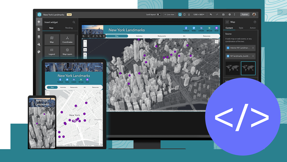Switch to tablet device view icon
287x162 pixels.
[x=184, y=15]
